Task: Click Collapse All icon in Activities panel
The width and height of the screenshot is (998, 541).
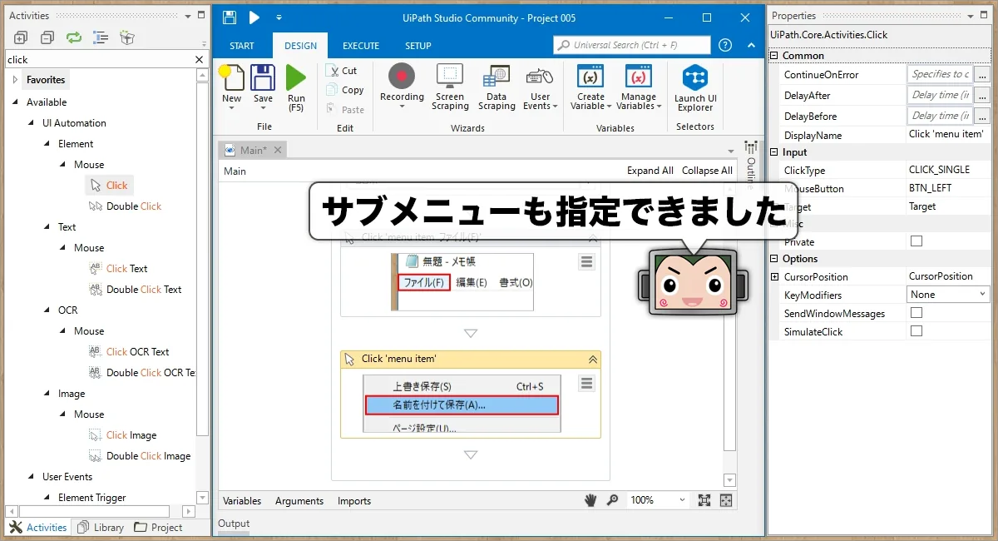Action: point(47,37)
